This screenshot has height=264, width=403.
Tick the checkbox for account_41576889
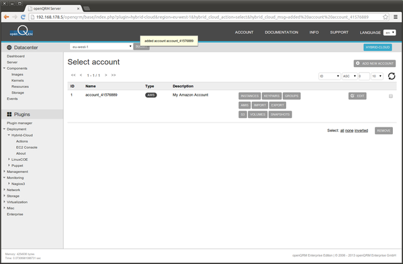coord(391,96)
